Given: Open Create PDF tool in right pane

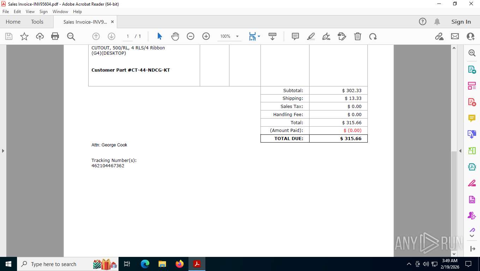Looking at the screenshot, I should coord(472,102).
